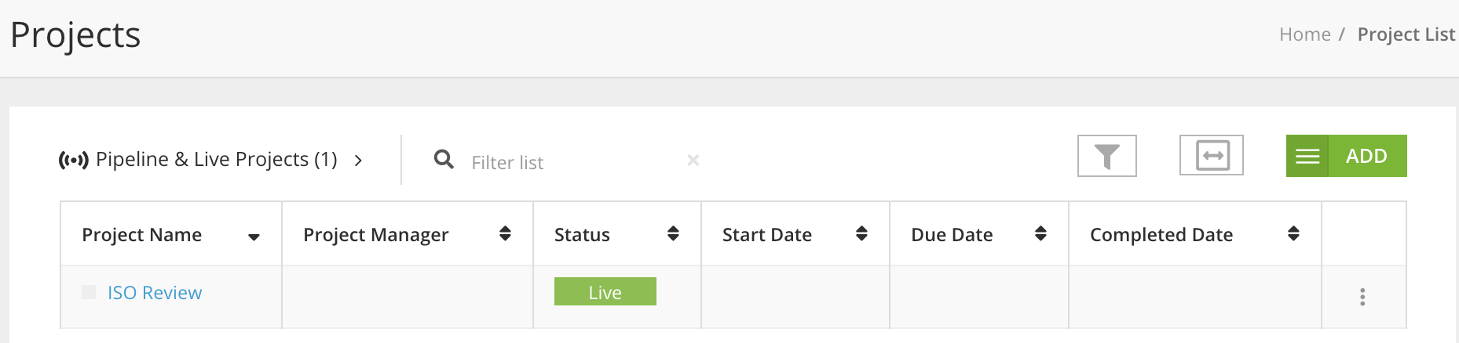This screenshot has height=343, width=1459.
Task: Clear the filter list text
Action: pos(693,160)
